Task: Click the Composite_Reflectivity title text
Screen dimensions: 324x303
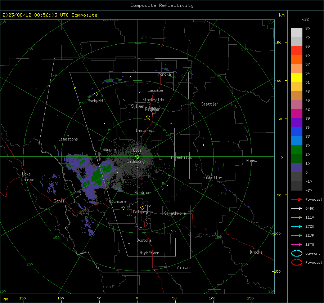Action: coord(162,5)
